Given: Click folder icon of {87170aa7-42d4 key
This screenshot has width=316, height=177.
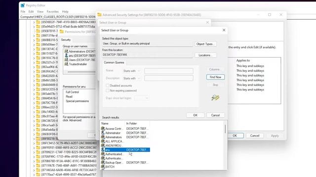Looking at the screenshot, I should (x=38, y=175).
